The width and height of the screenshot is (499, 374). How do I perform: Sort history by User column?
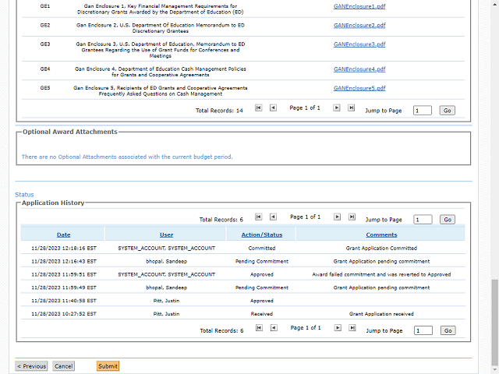click(x=166, y=235)
